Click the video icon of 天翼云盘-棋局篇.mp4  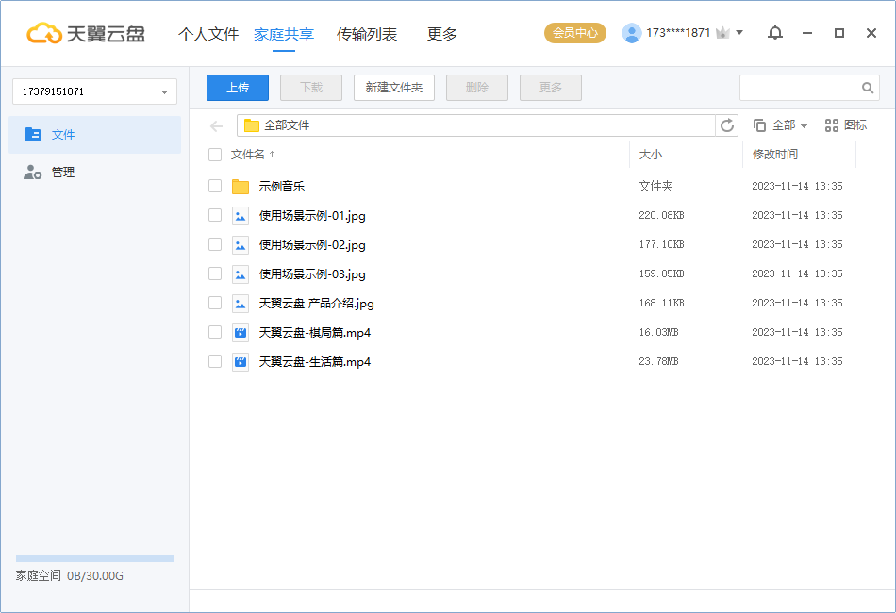241,333
